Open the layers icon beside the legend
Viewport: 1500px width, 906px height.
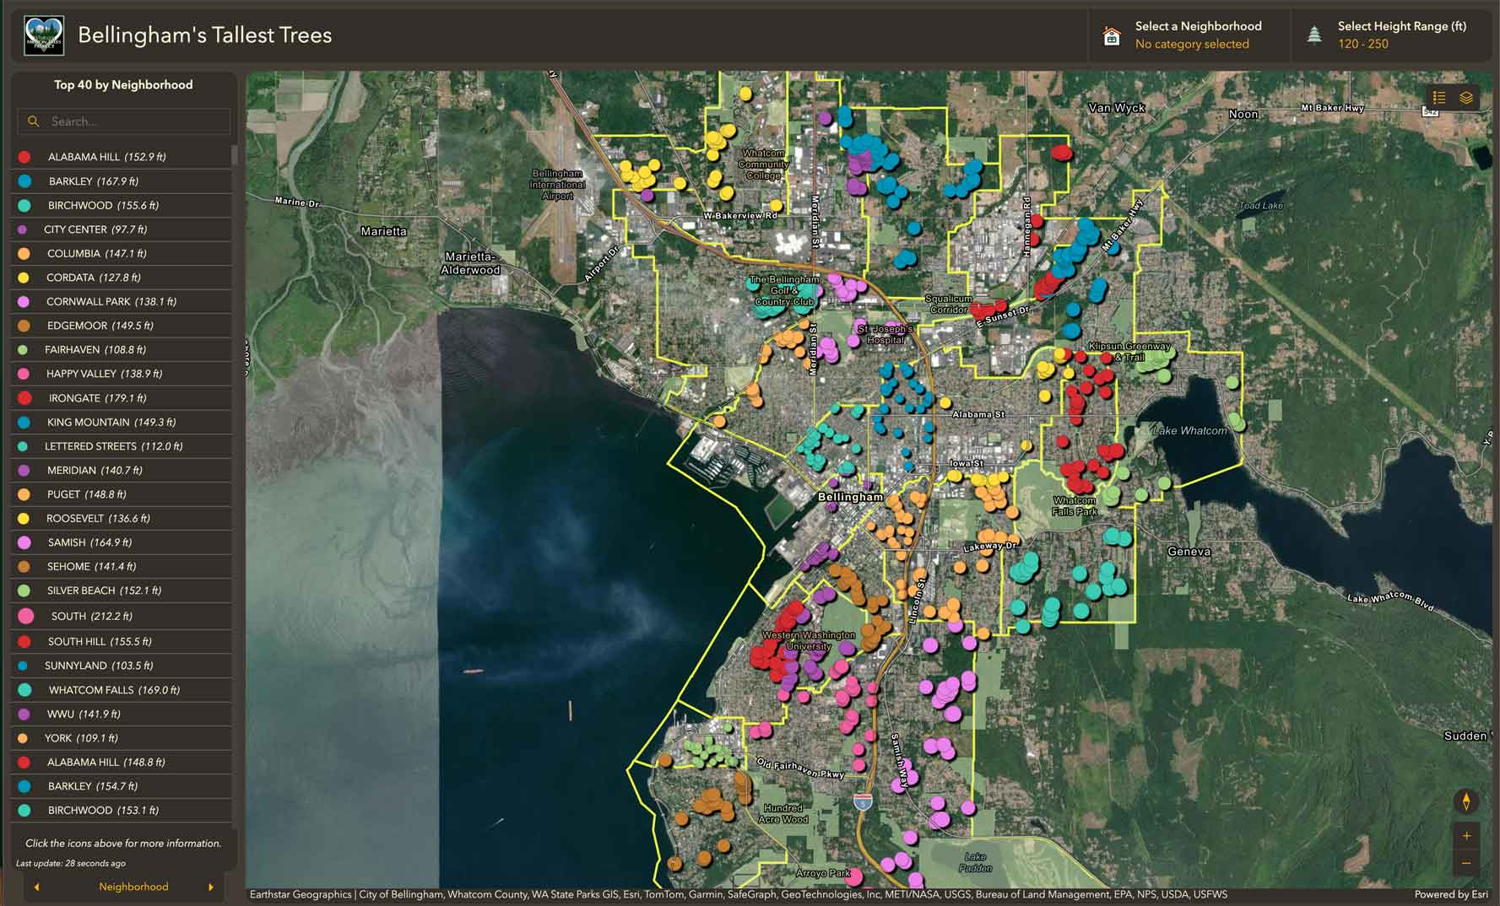coord(1466,98)
